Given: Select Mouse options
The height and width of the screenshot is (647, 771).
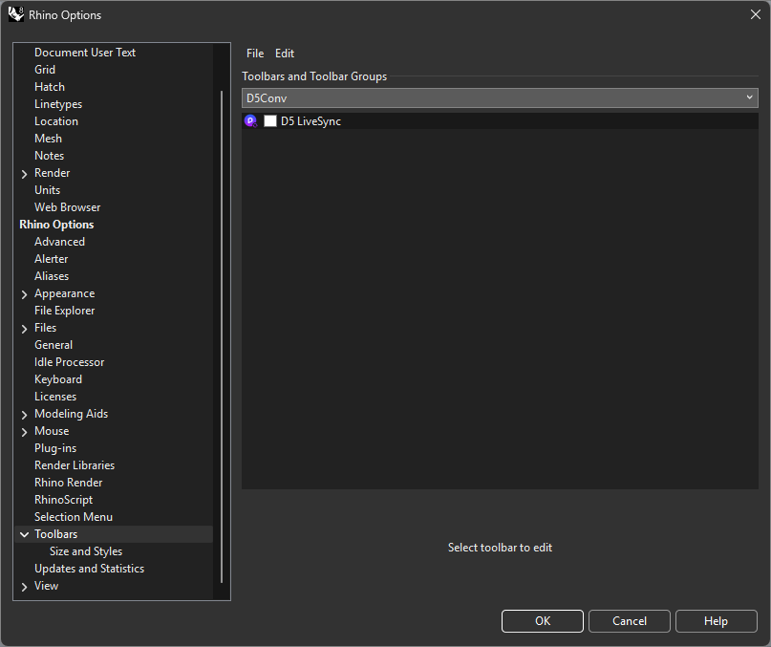Looking at the screenshot, I should pos(52,431).
